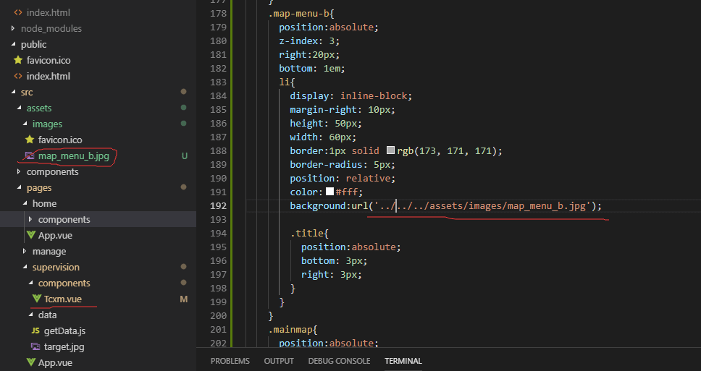Click the HTML icon of public index.html

pyautogui.click(x=18, y=76)
